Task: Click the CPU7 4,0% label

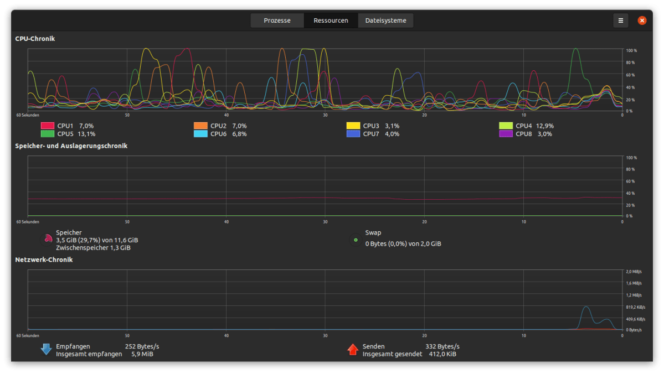Action: click(x=381, y=134)
